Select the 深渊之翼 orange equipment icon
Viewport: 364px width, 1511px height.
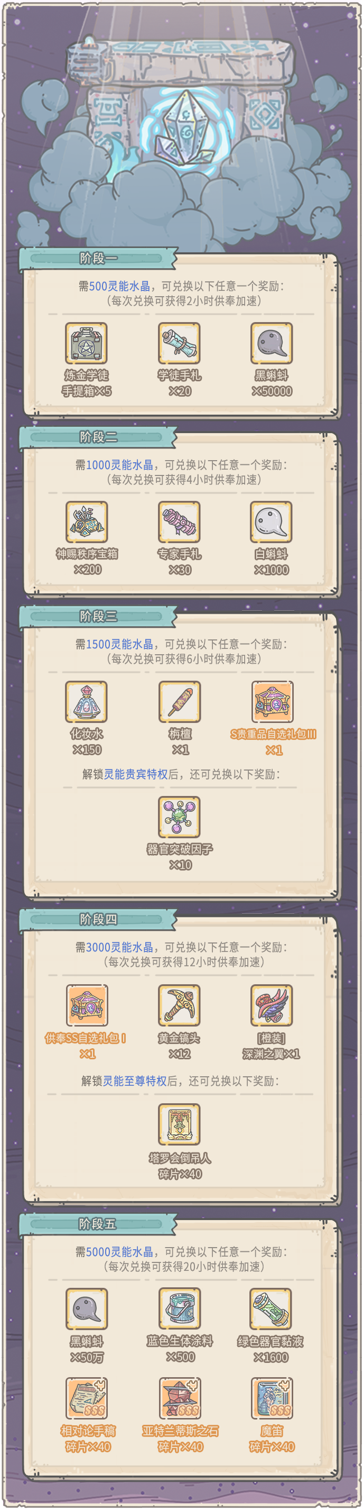(272, 1005)
